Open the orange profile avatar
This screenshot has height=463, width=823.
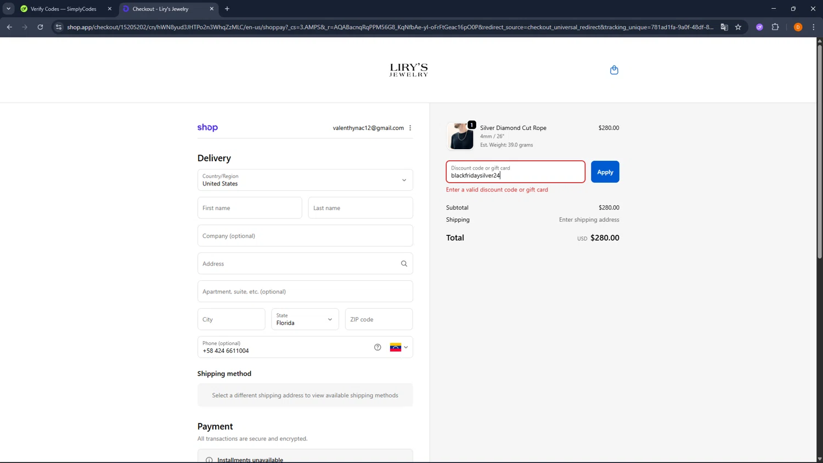point(798,27)
